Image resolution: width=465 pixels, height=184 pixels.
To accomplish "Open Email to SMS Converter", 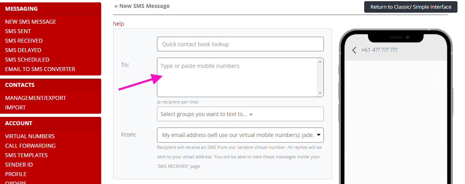I will 40,69.
